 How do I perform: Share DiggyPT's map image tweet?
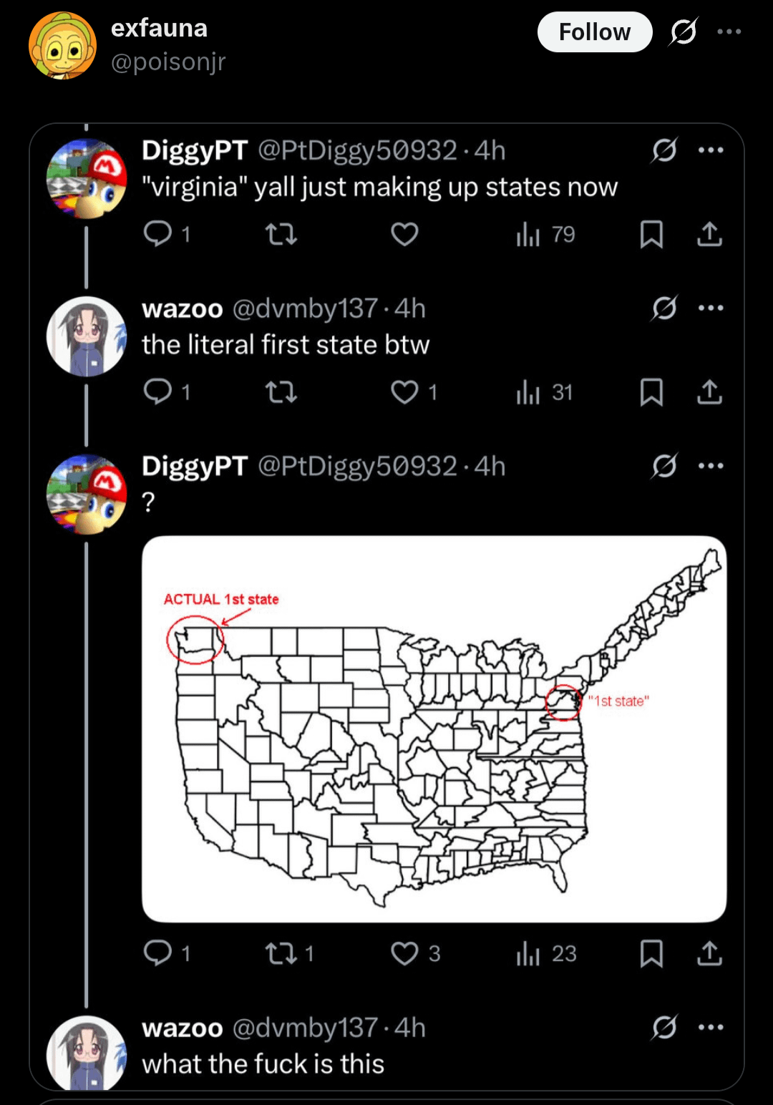(709, 953)
